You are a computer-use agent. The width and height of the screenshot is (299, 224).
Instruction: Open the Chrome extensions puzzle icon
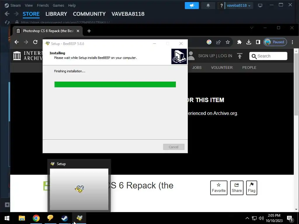point(239,42)
